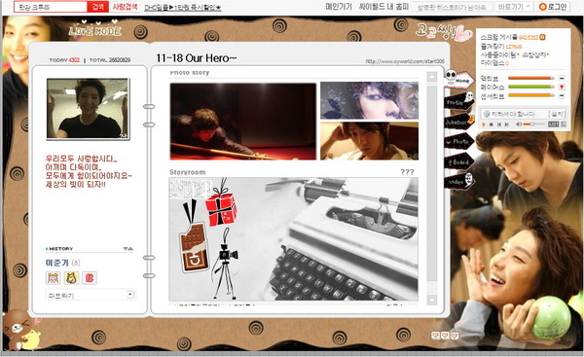This screenshot has height=357, width=584.
Task: Click the red B badge icon
Action: [89, 277]
